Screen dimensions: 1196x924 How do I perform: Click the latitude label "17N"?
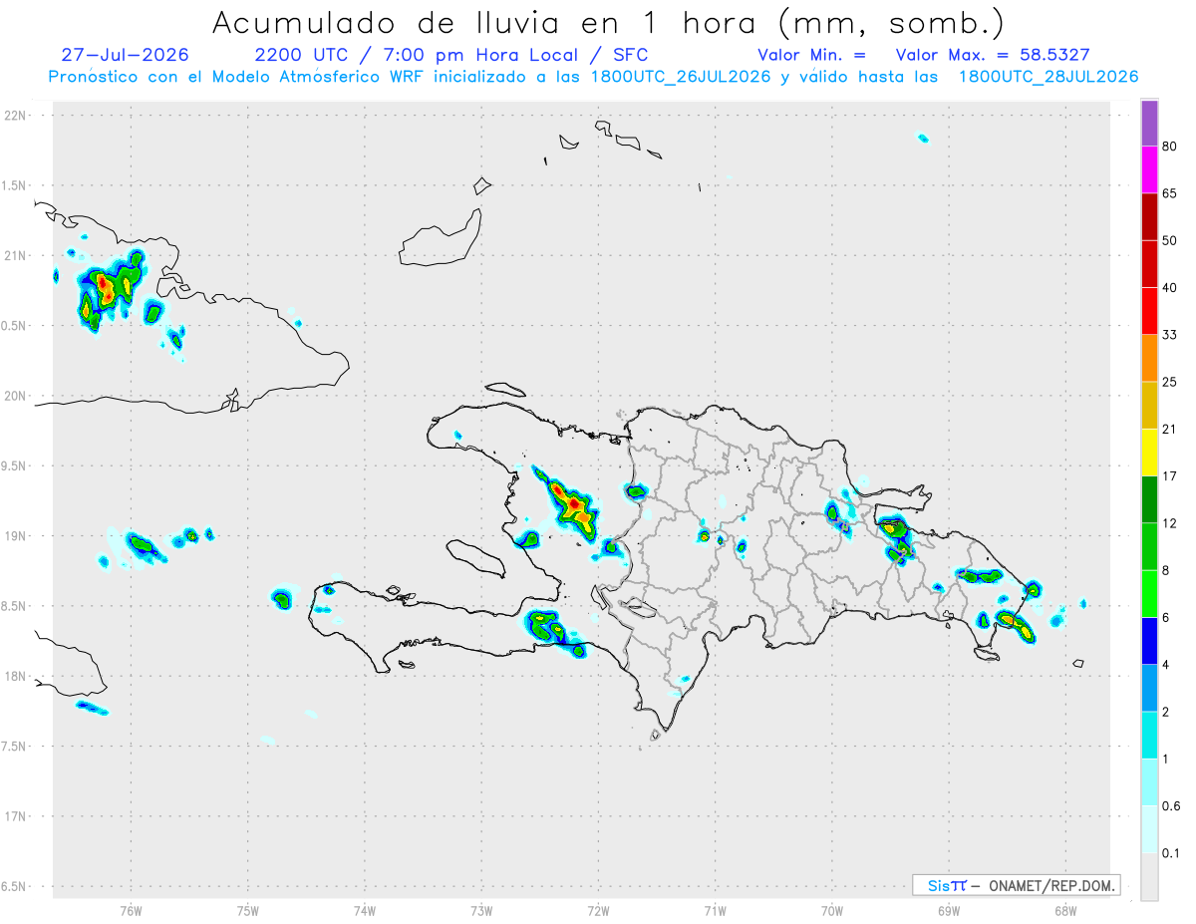[16, 816]
